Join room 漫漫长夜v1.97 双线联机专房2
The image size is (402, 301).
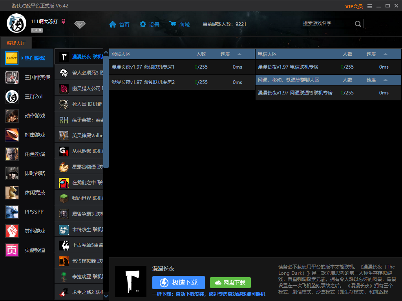point(182,82)
